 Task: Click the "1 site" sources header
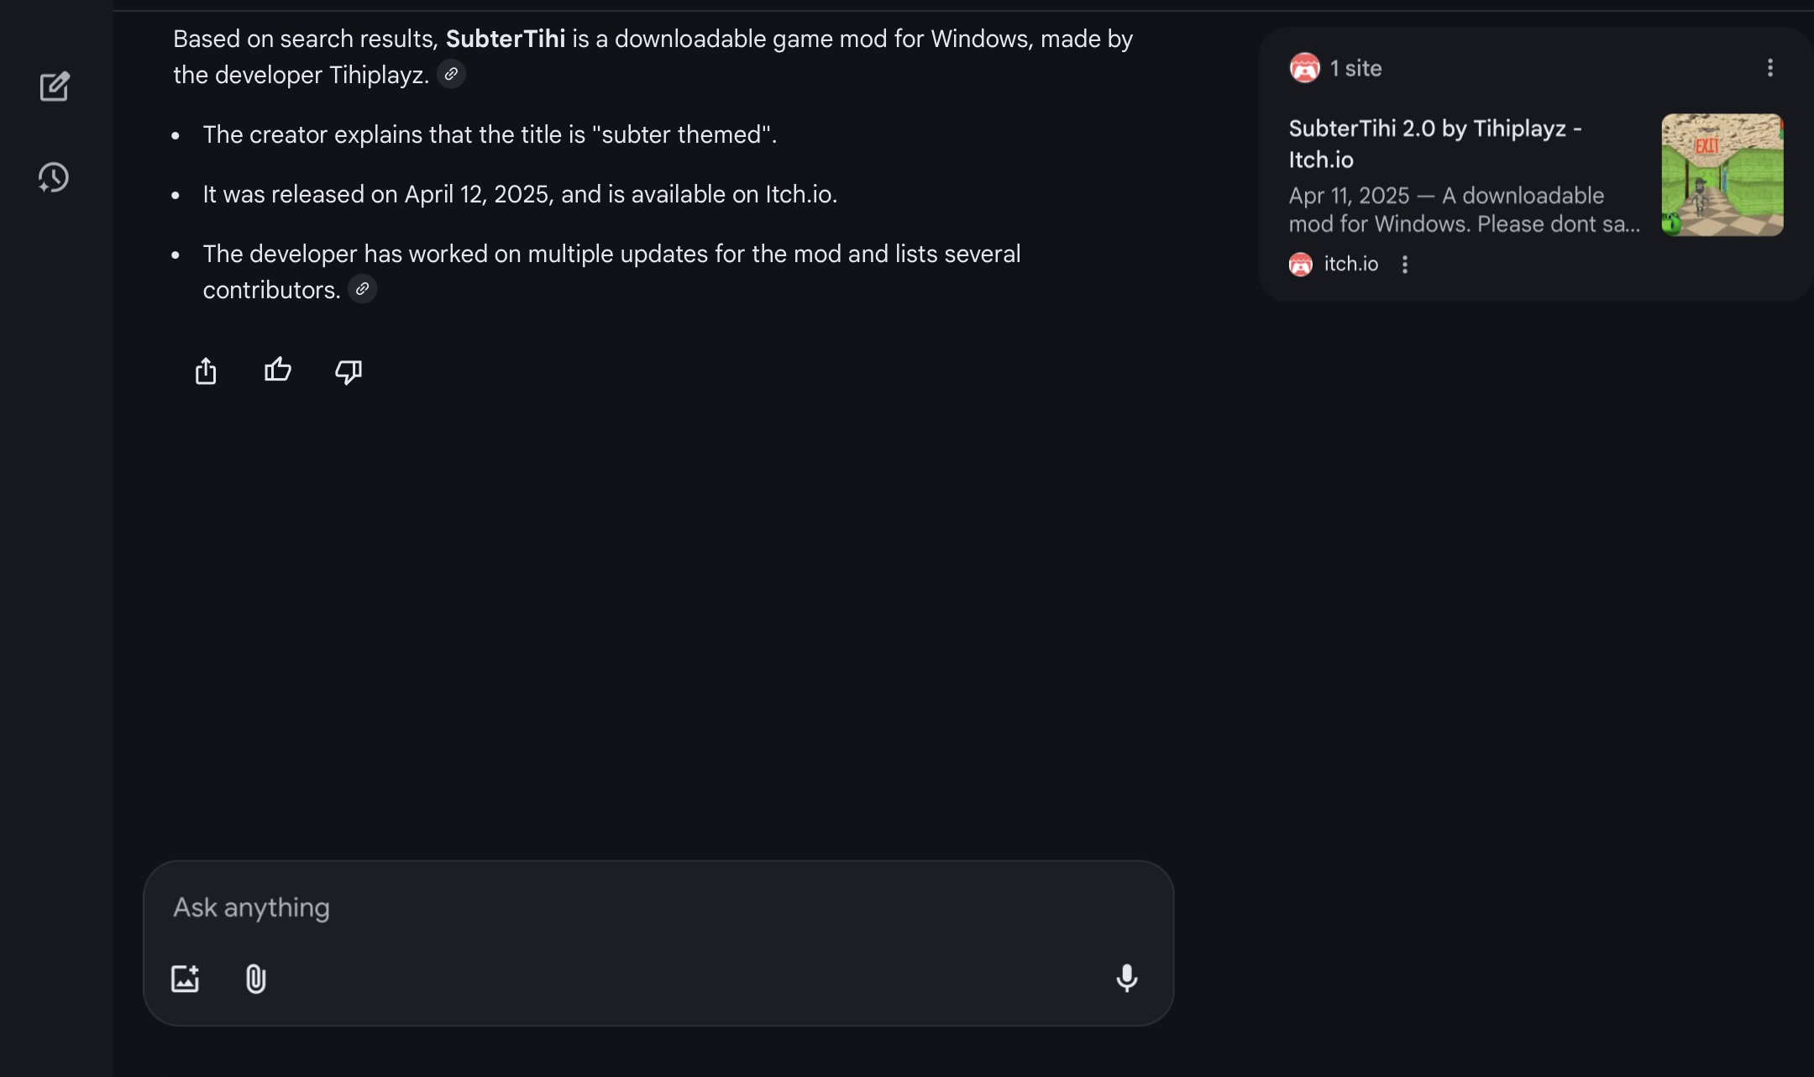click(x=1355, y=68)
